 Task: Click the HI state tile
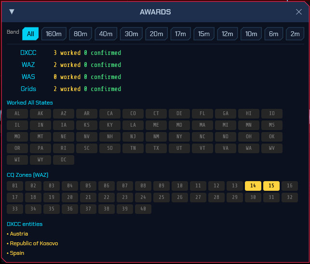point(248,113)
